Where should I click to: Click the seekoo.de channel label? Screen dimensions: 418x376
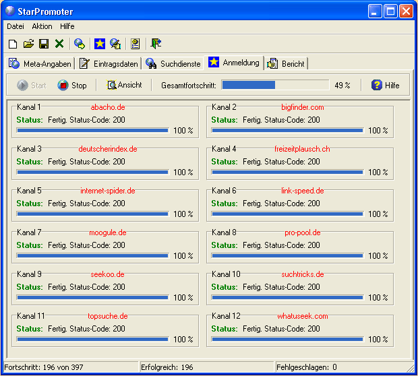(107, 274)
